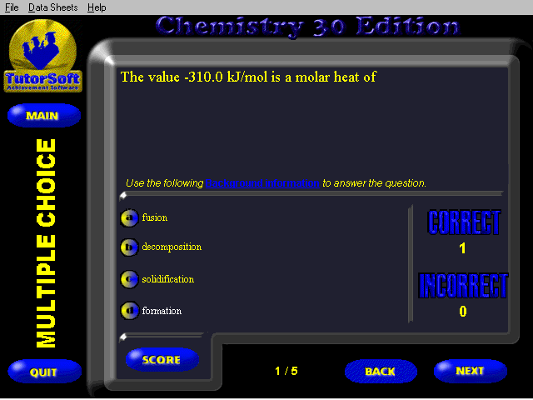This screenshot has width=533, height=400.
Task: View results with the SCORE button
Action: pos(162,359)
